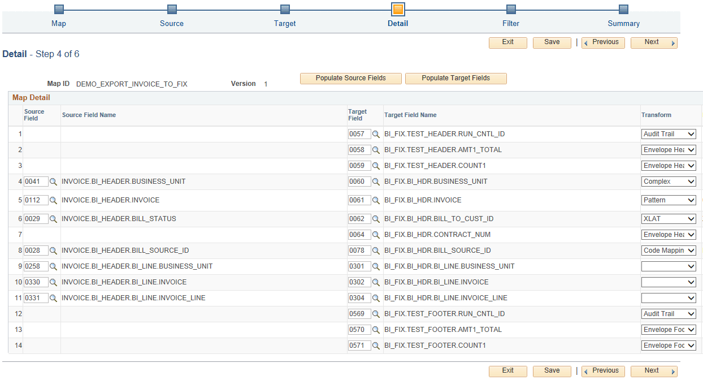Image resolution: width=703 pixels, height=380 pixels.
Task: Click the bottom Save button
Action: 552,371
